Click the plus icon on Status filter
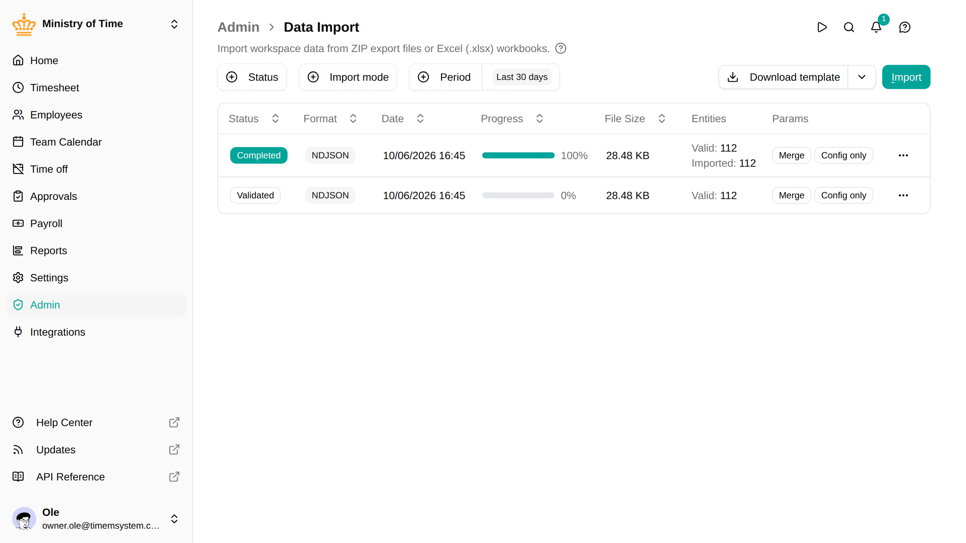The width and height of the screenshot is (966, 543). [232, 77]
